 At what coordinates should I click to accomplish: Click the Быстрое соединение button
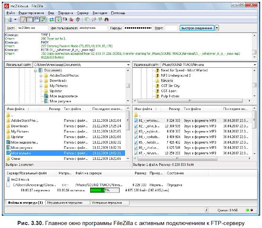pyautogui.click(x=196, y=28)
